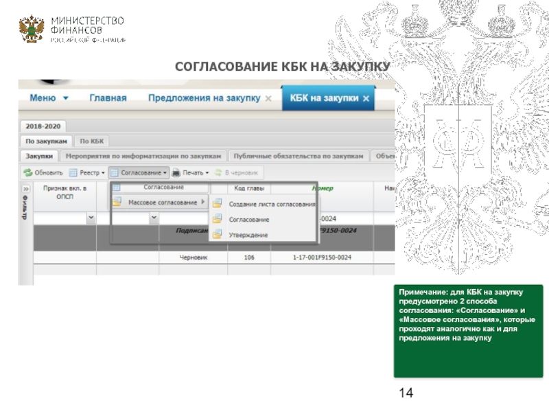Click the 1-17-001F9150-0024 number cell
Screen dimensions: 549x412
point(322,257)
